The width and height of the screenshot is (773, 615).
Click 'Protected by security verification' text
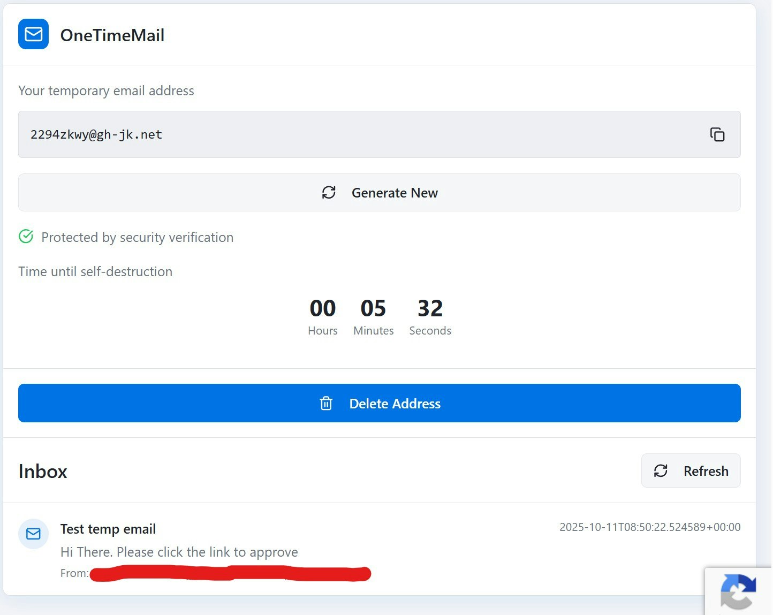point(137,237)
